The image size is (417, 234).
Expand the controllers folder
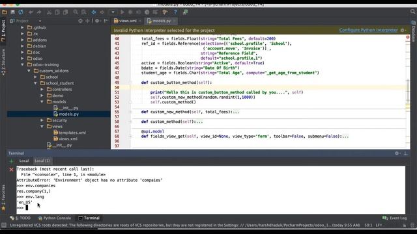[x=42, y=90]
